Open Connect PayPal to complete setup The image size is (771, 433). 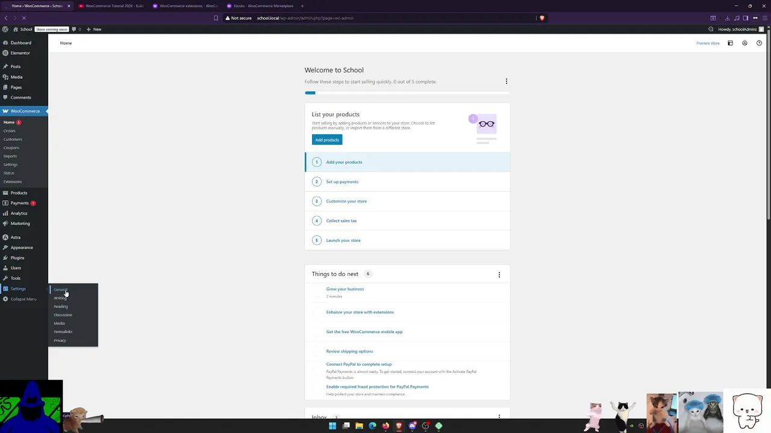pyautogui.click(x=359, y=364)
